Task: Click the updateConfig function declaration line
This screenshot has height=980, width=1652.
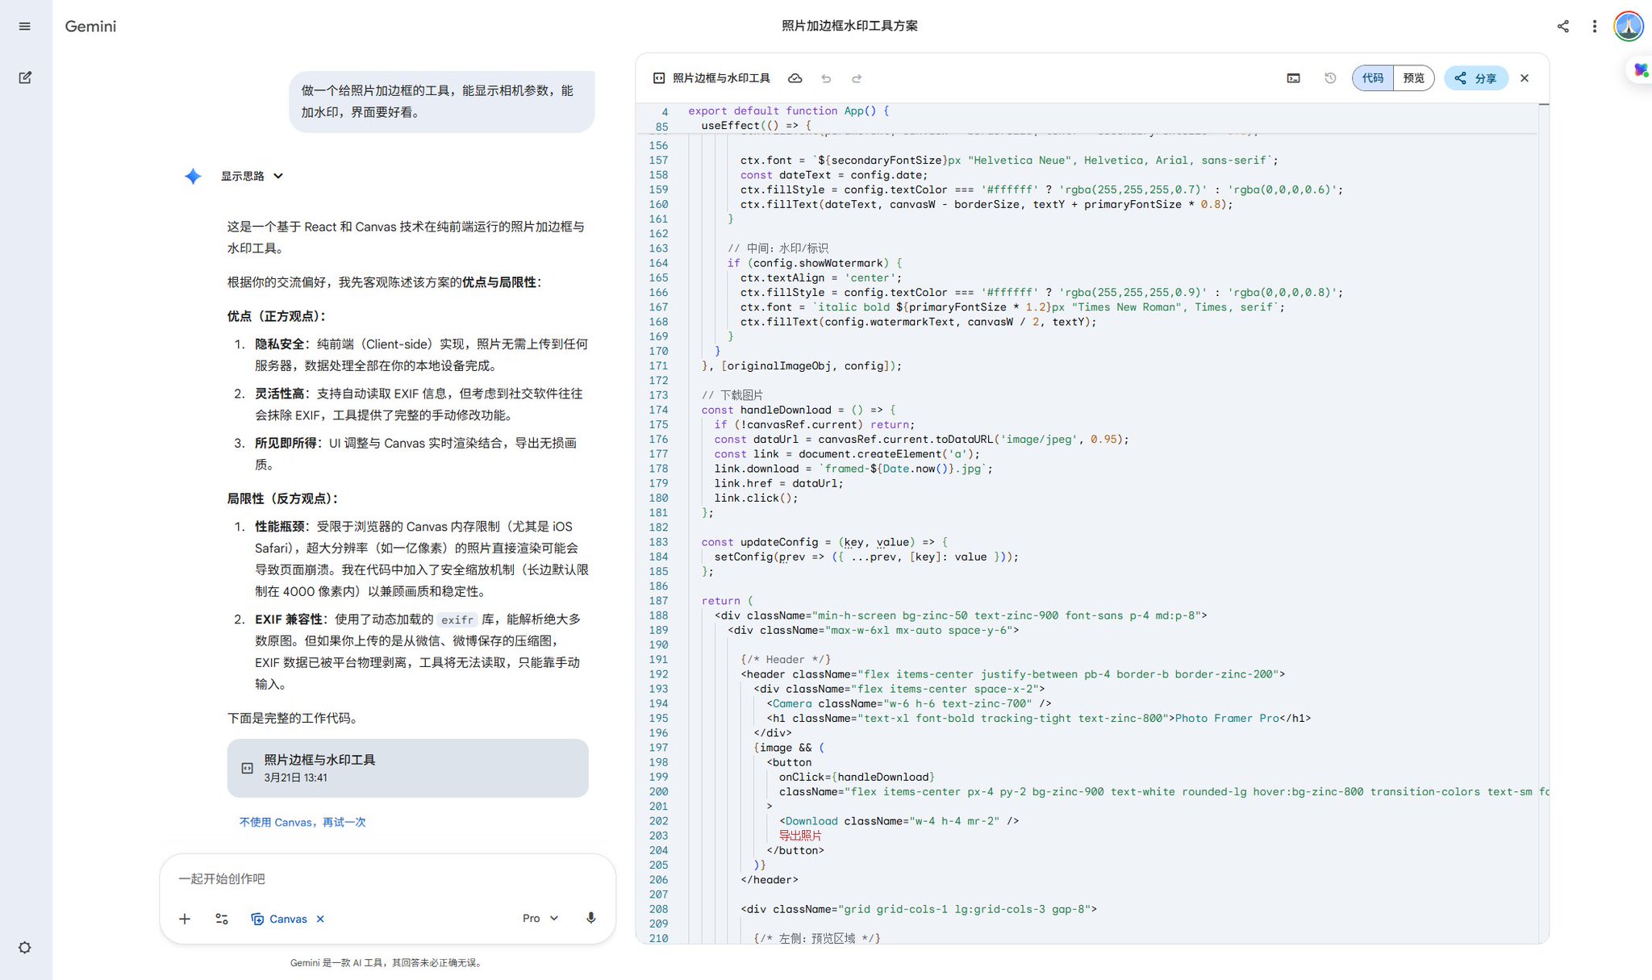Action: tap(824, 542)
